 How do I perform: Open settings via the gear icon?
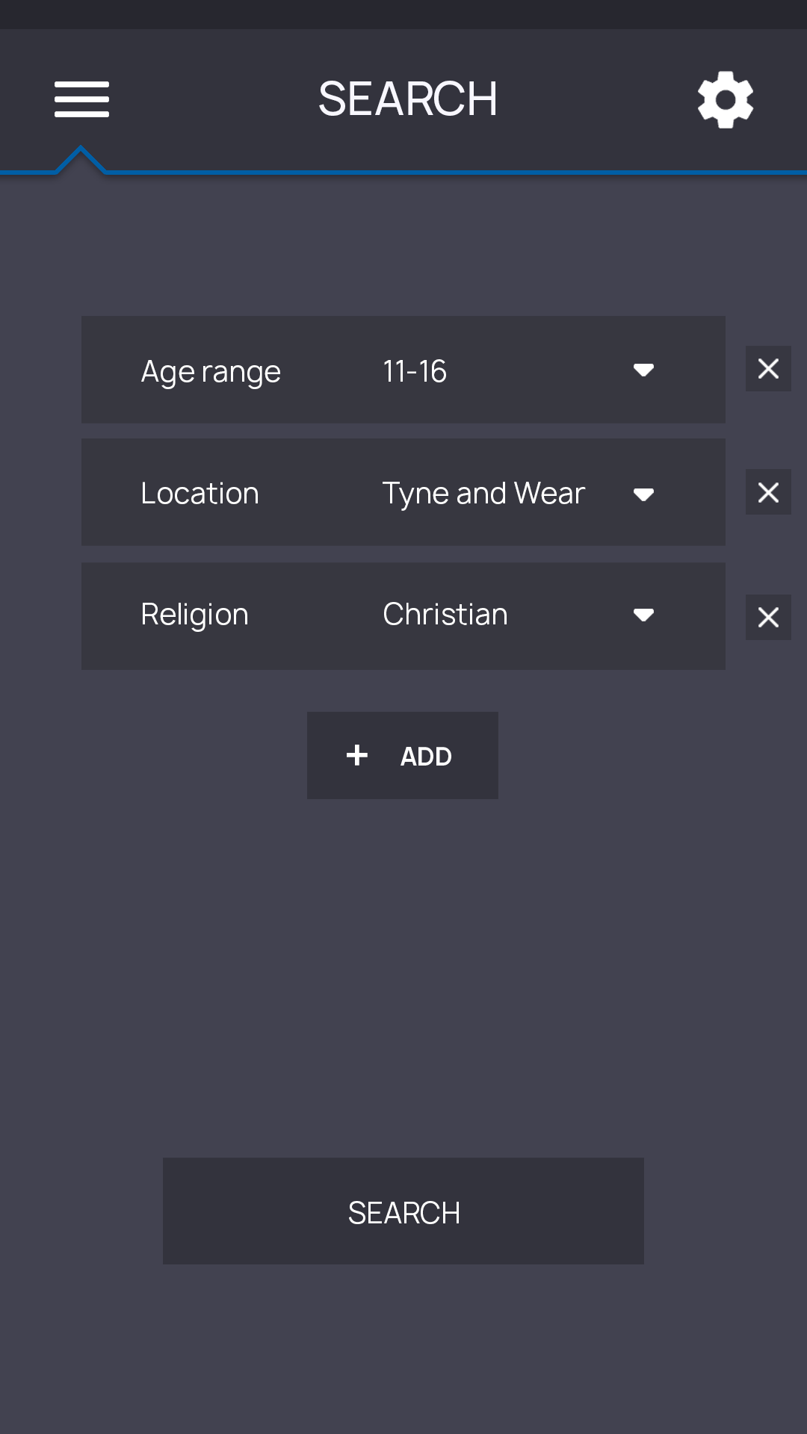[x=725, y=99]
